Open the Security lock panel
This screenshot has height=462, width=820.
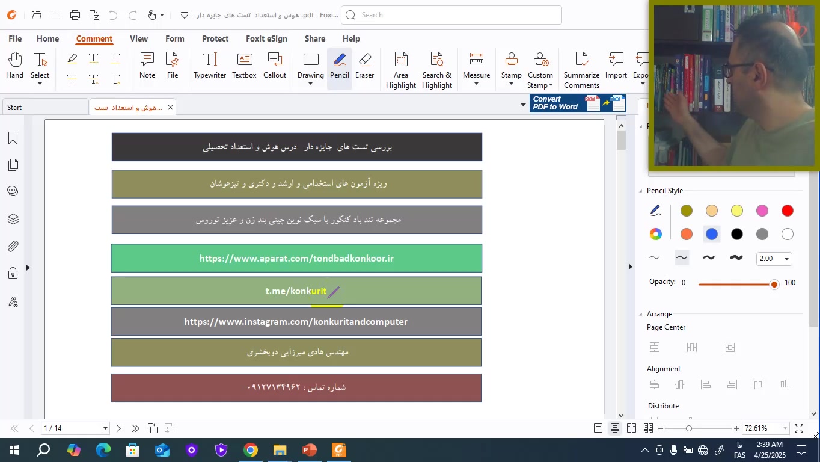[x=13, y=274]
